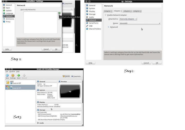Click OK in VirtualBox Settings dialog
This screenshot has width=185, height=130.
[x=56, y=49]
